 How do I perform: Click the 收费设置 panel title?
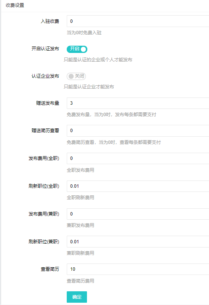(15, 5)
